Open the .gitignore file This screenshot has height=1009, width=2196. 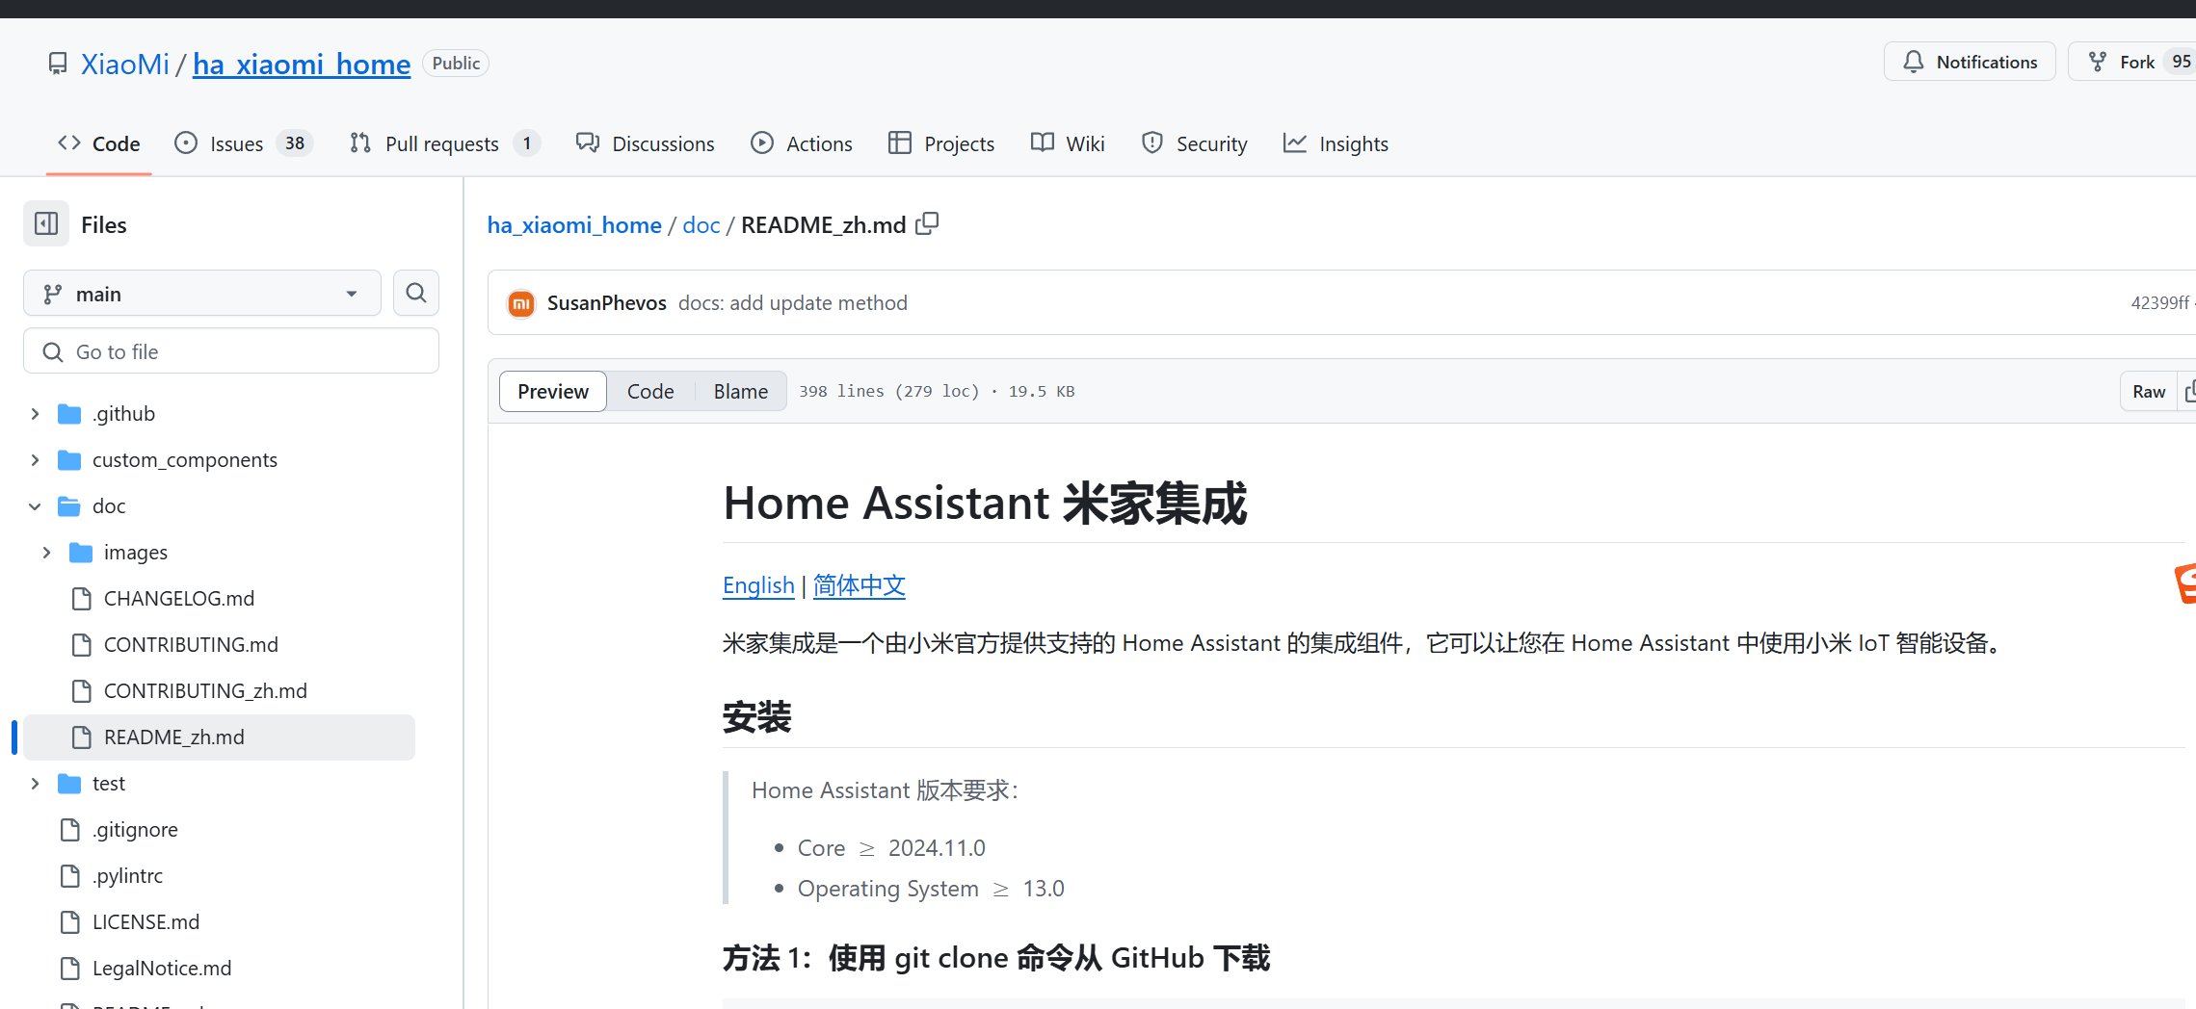point(135,830)
